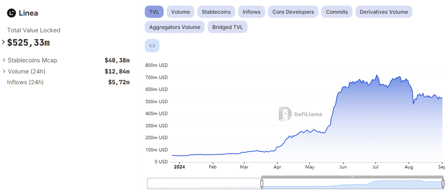This screenshot has height=193, width=445.
Task: Expand the Stablecoins Mcap row
Action: (x=4, y=60)
